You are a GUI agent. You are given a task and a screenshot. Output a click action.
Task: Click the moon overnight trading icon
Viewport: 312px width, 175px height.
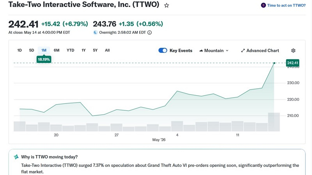click(x=96, y=32)
